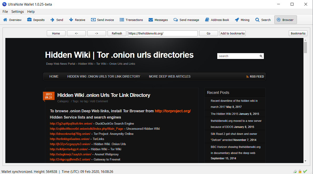Click the HOME link in the webpage nav bar
This screenshot has width=313, height=174.
coord(54,77)
